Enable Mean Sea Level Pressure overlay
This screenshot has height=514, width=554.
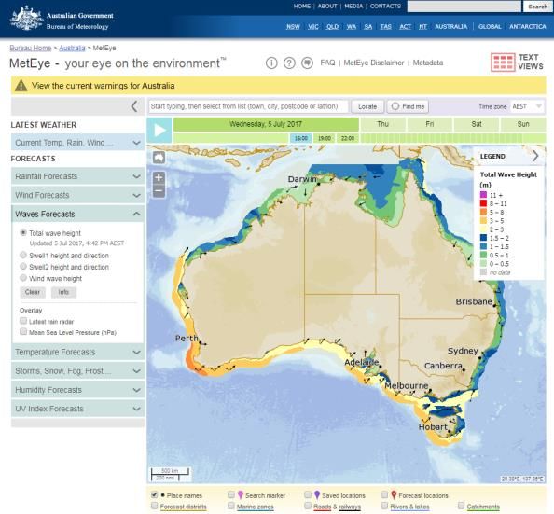pos(23,331)
